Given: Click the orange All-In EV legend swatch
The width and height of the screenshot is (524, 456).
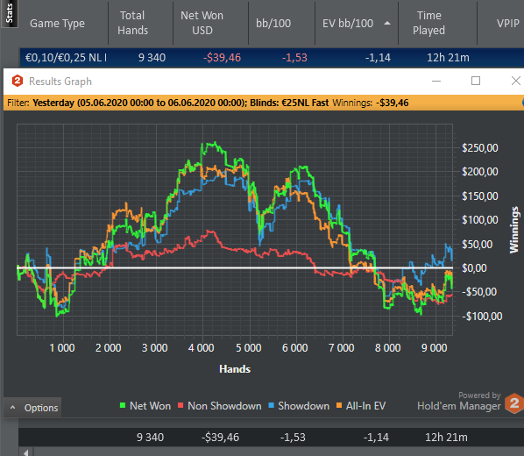Looking at the screenshot, I should point(339,405).
